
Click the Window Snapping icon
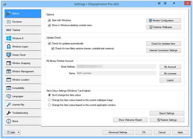9,63
